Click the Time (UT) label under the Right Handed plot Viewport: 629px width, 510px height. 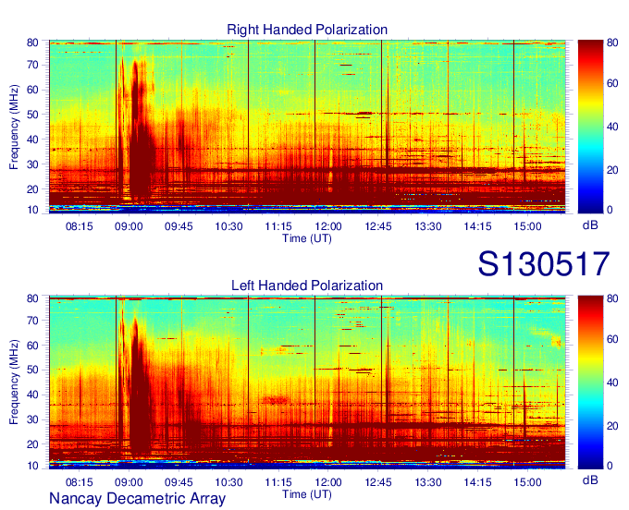point(307,238)
